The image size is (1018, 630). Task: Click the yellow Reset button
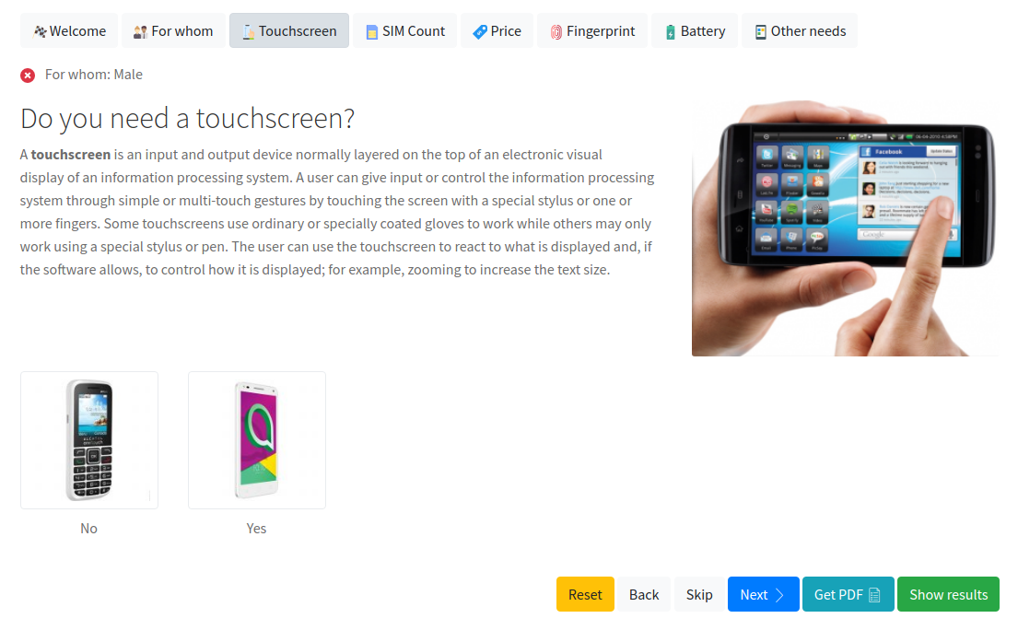tap(585, 594)
